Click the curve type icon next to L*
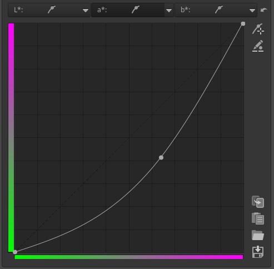 pyautogui.click(x=52, y=9)
